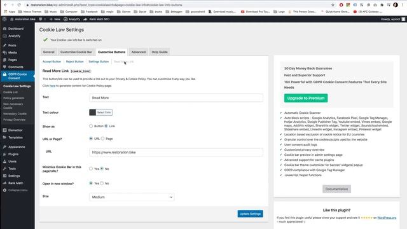Click Howdy user account menu
This screenshot has width=407, height=229.
pos(392,19)
